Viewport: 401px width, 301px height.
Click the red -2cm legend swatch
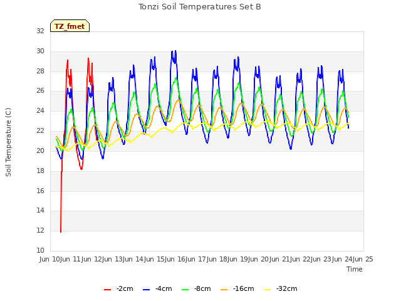coord(107,290)
